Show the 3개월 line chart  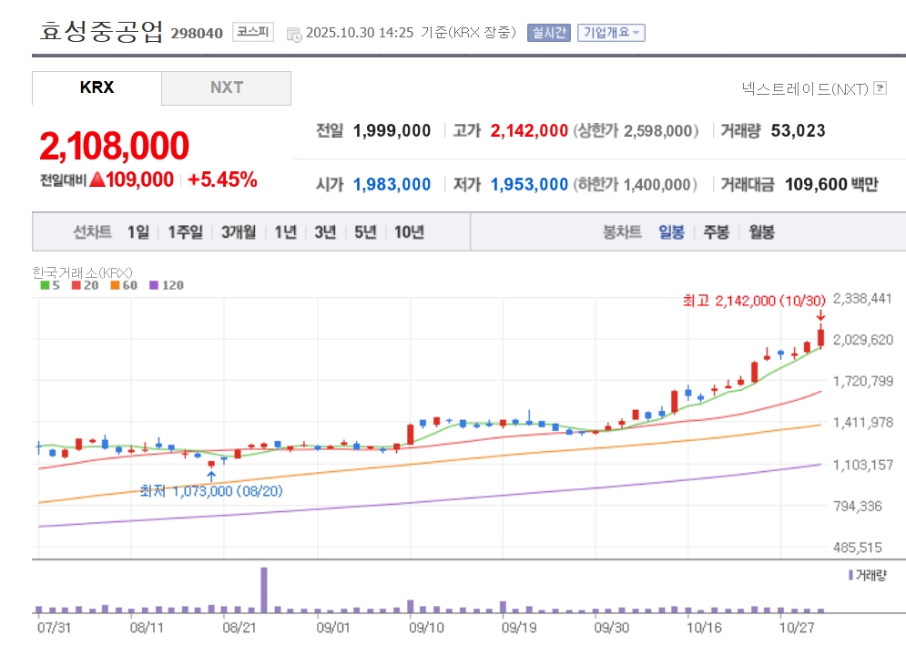[x=239, y=232]
